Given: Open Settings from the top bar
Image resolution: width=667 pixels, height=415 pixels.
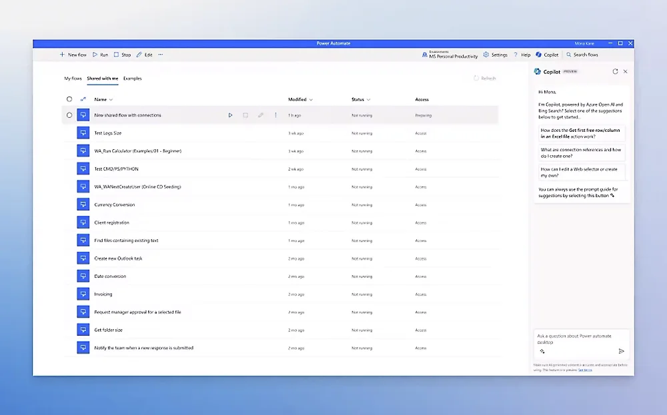Looking at the screenshot, I should coord(496,55).
